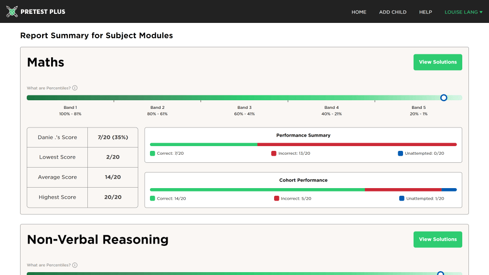The width and height of the screenshot is (489, 275).
Task: Click View Solutions for Non-Verbal Reasoning
Action: coord(437,239)
